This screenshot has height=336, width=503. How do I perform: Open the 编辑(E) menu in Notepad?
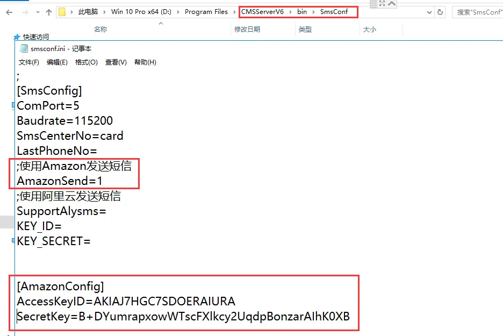(57, 62)
